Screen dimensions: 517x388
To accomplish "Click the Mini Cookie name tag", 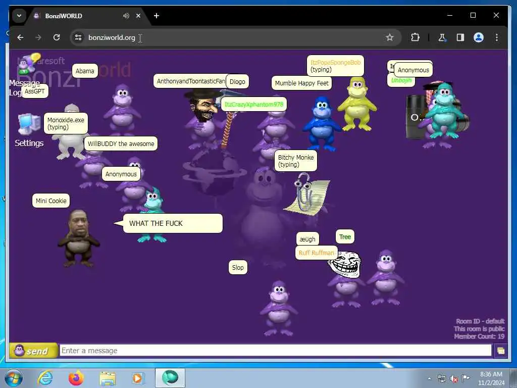I will pos(51,201).
